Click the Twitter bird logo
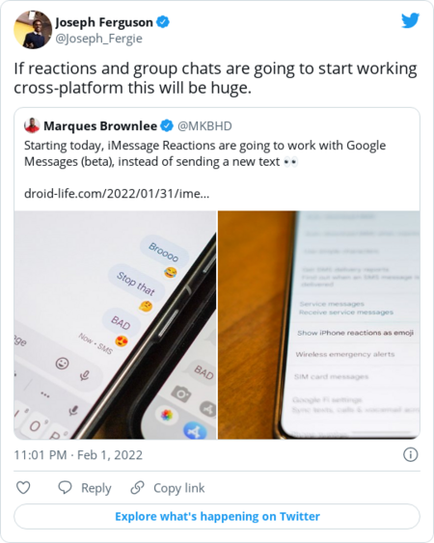 410,21
